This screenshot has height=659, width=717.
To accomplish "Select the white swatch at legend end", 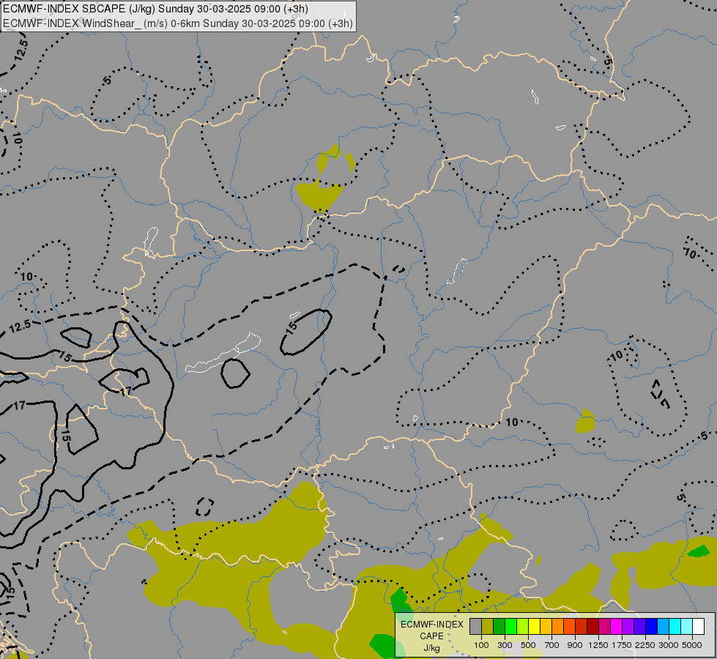I will (698, 626).
